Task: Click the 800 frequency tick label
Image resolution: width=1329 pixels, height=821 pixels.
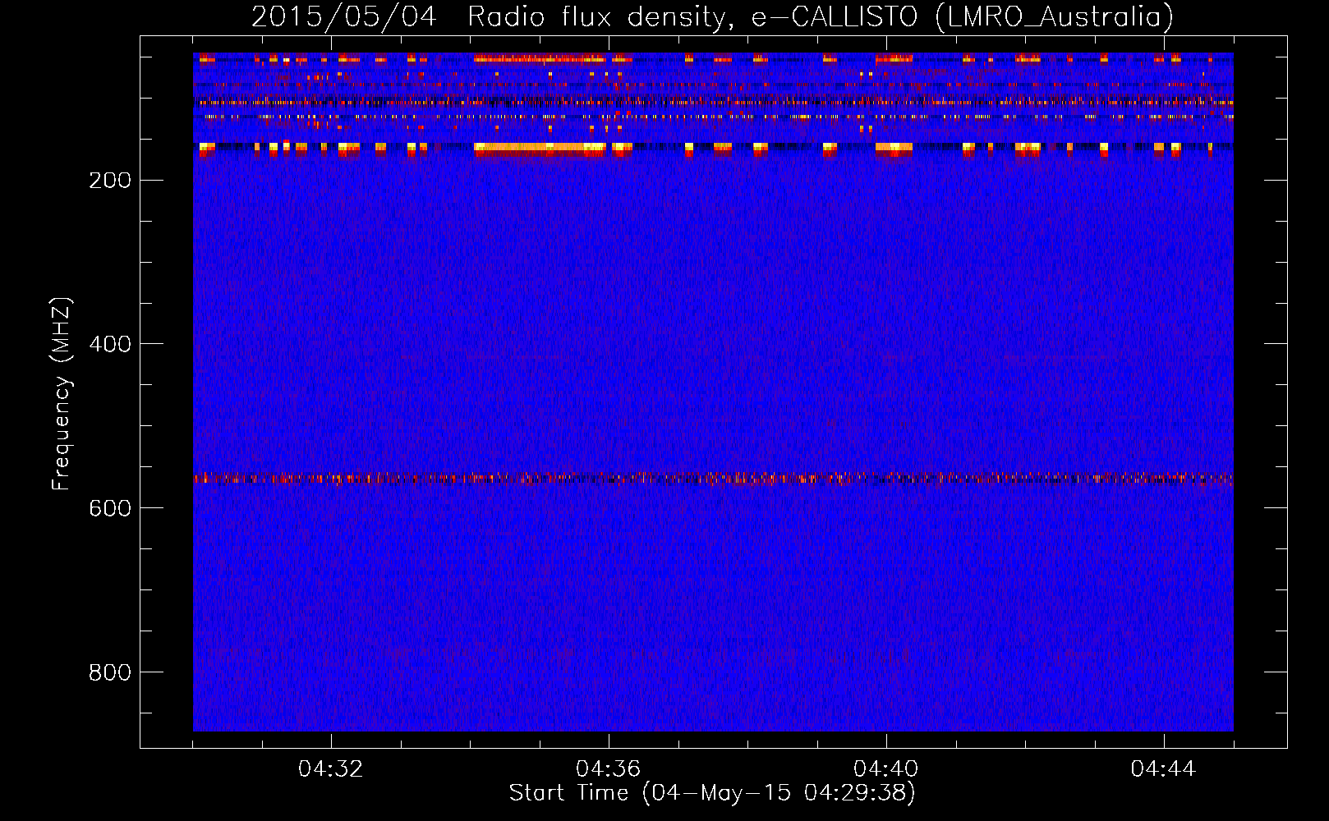Action: [x=110, y=672]
